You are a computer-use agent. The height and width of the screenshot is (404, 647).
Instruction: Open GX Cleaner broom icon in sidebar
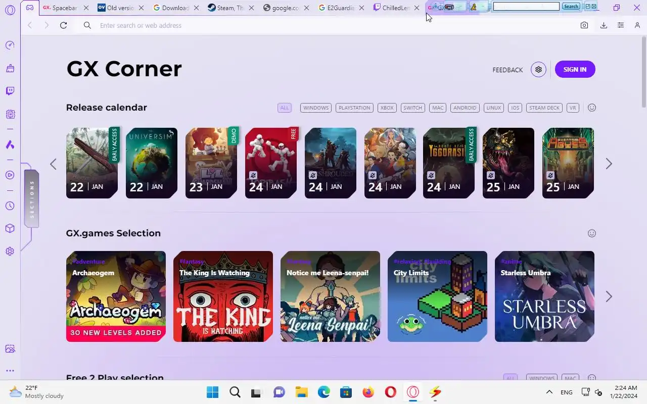click(x=10, y=68)
